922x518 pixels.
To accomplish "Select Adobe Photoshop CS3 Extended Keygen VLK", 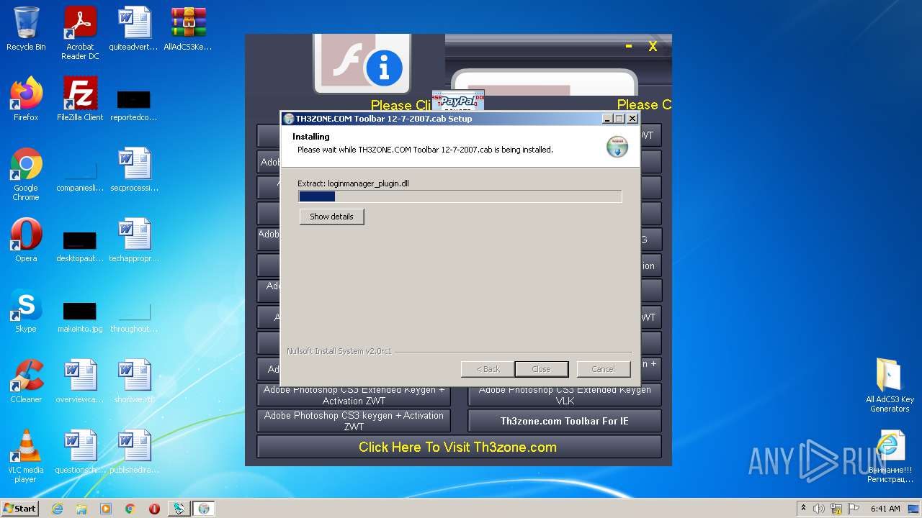I will 565,395.
